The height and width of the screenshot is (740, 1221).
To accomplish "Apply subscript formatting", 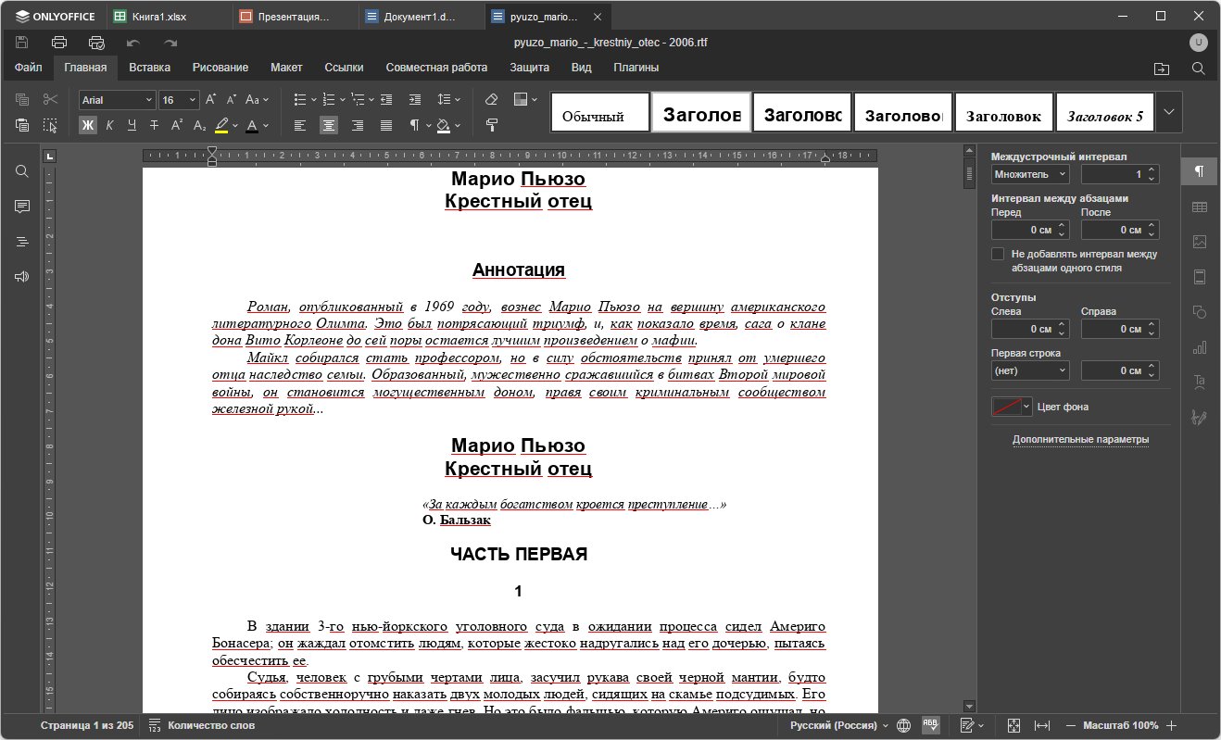I will pos(199,125).
